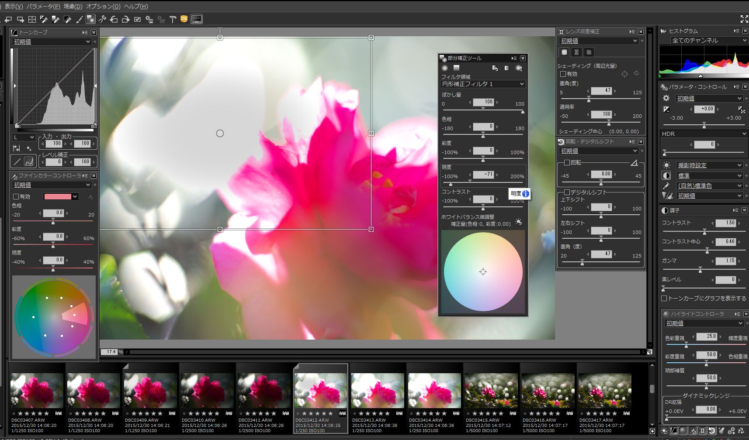Enable 有効 checkbox in fine color controller

tap(16, 197)
